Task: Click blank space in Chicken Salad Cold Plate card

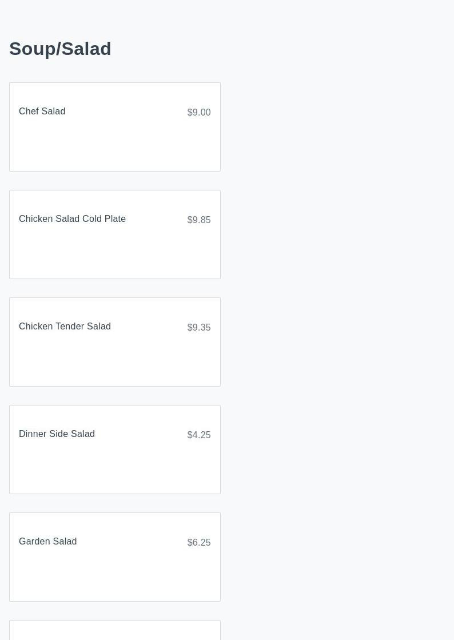Action: point(114,256)
